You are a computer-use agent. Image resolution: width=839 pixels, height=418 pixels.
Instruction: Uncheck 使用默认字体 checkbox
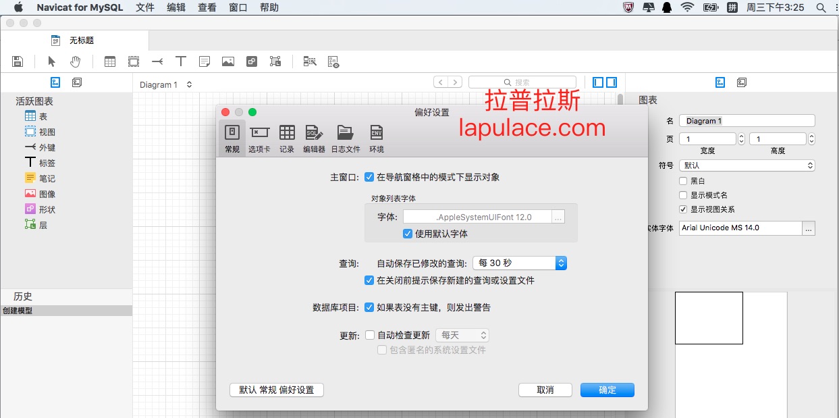[408, 234]
